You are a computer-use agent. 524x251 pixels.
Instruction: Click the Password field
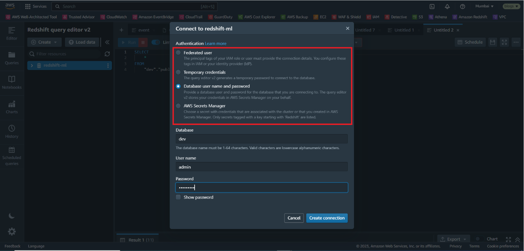point(261,188)
